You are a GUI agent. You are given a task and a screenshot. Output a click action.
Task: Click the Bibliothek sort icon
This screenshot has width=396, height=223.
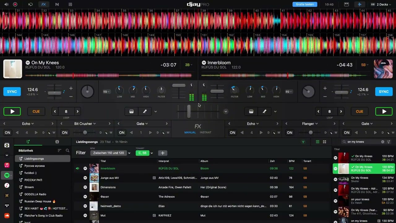coord(59,151)
